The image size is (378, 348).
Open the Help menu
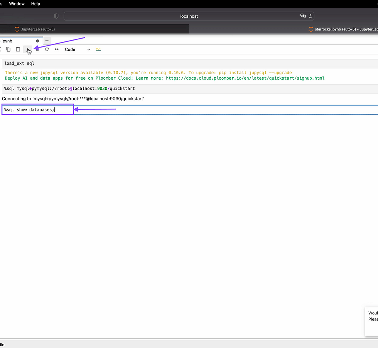click(35, 3)
